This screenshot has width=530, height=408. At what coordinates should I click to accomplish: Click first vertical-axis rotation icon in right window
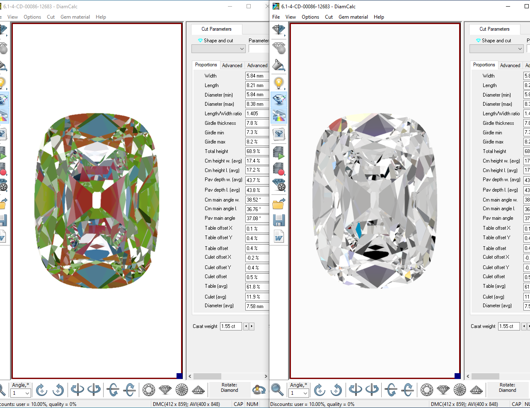click(355, 390)
